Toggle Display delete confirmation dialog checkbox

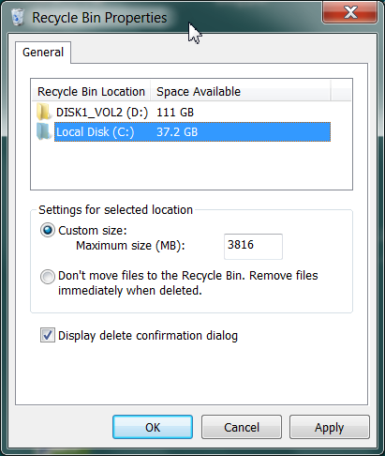pos(48,335)
